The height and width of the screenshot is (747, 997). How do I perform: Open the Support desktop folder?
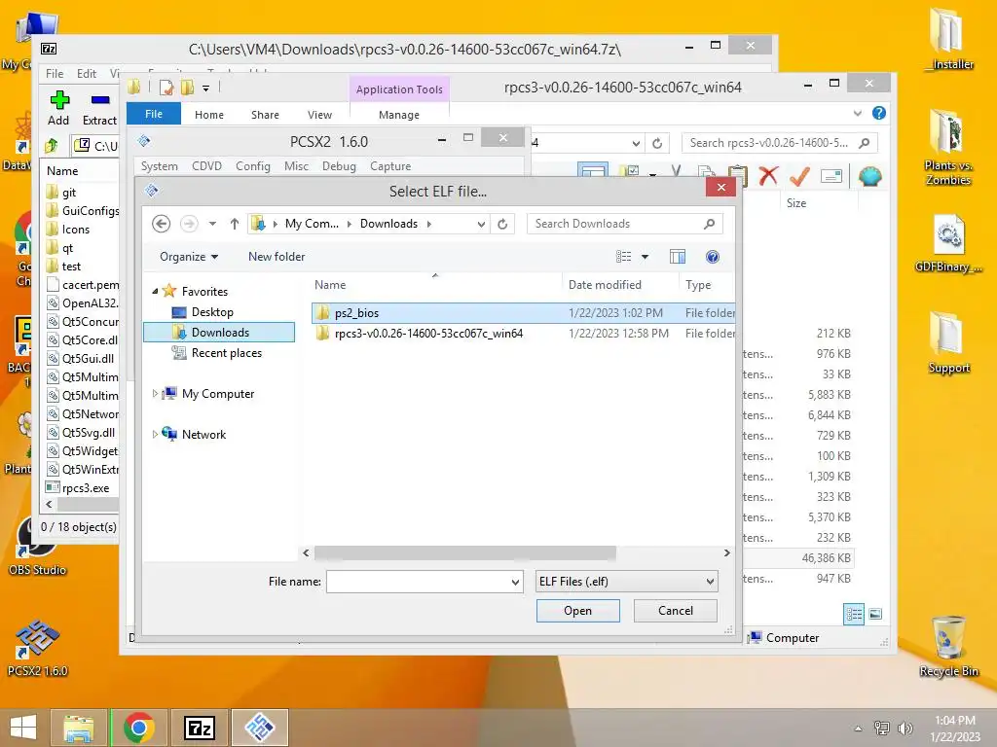click(948, 343)
